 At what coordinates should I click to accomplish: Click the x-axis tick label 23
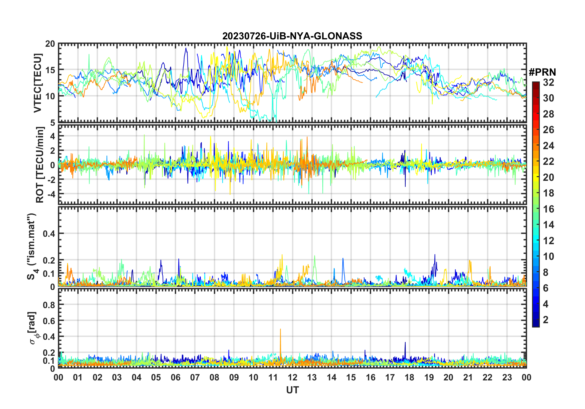507,377
